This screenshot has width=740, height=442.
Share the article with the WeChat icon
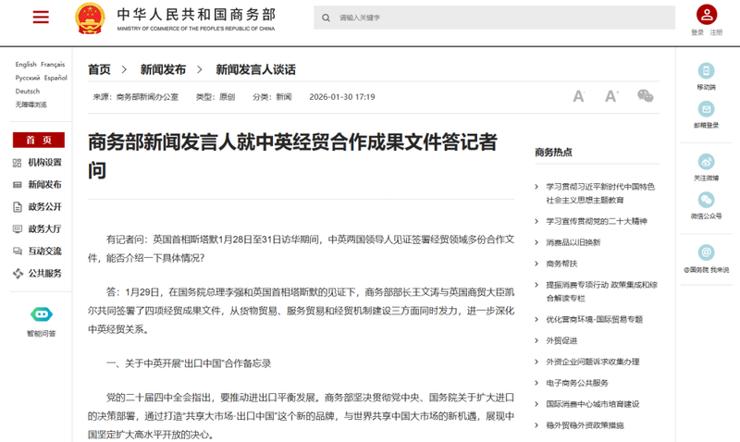tap(645, 96)
